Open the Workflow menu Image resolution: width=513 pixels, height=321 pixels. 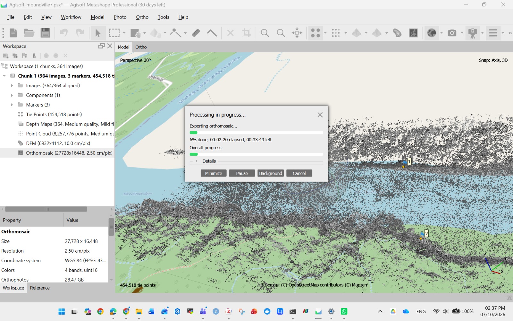tap(71, 17)
